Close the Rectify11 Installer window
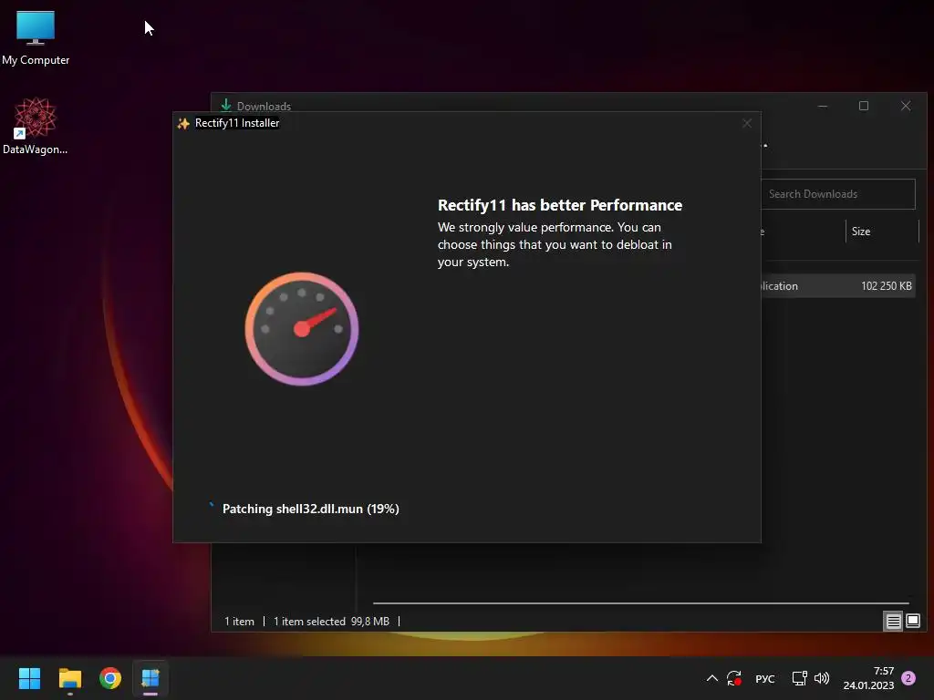 pyautogui.click(x=747, y=123)
